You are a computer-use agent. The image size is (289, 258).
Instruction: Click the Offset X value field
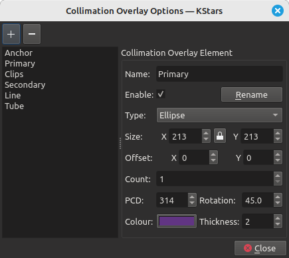194,158
